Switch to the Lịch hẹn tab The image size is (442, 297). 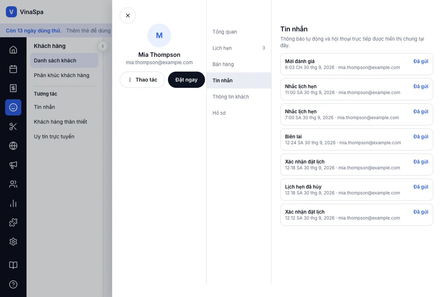239,48
